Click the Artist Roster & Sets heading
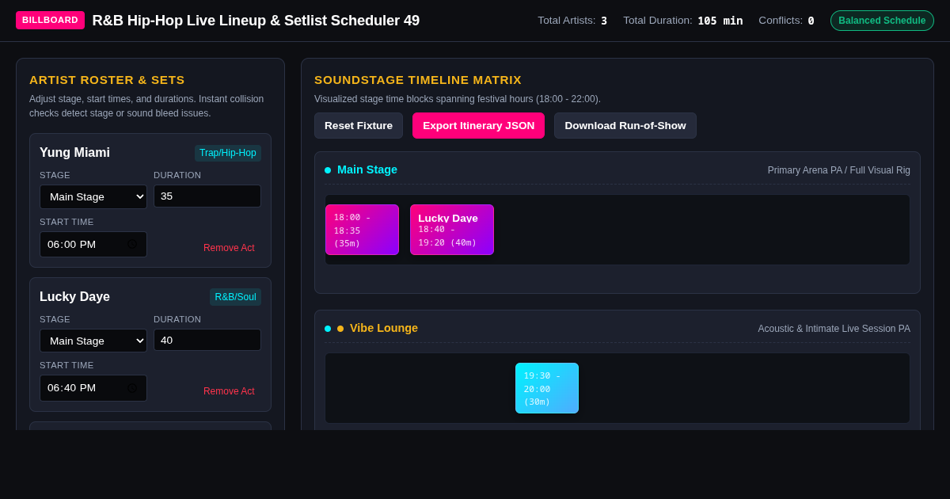This screenshot has height=499, width=950. (x=107, y=80)
